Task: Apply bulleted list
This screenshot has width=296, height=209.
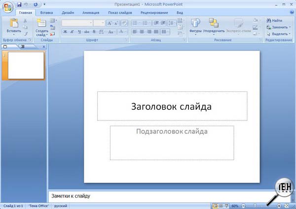Action: 136,23
